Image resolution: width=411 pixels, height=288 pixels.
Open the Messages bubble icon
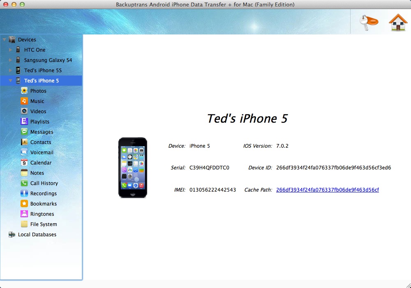coord(24,132)
